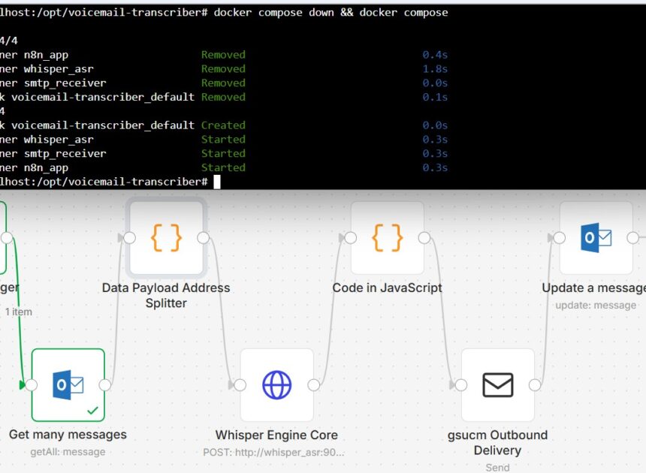The width and height of the screenshot is (646, 473).
Task: Click the 'Get many messages' label
Action: tap(68, 435)
